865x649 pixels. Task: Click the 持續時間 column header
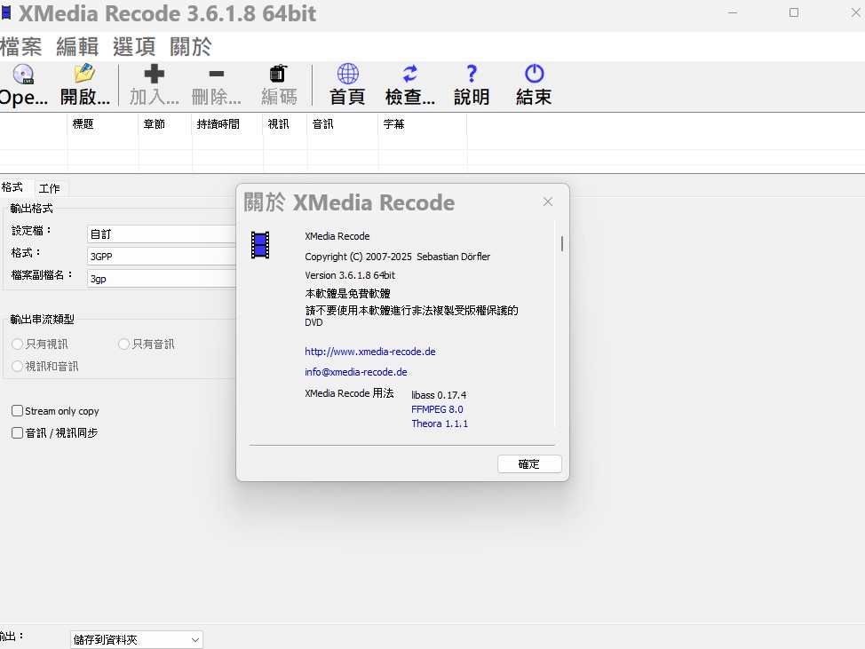click(218, 124)
